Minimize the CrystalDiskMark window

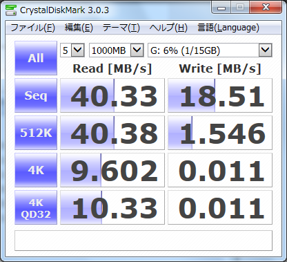point(221,8)
